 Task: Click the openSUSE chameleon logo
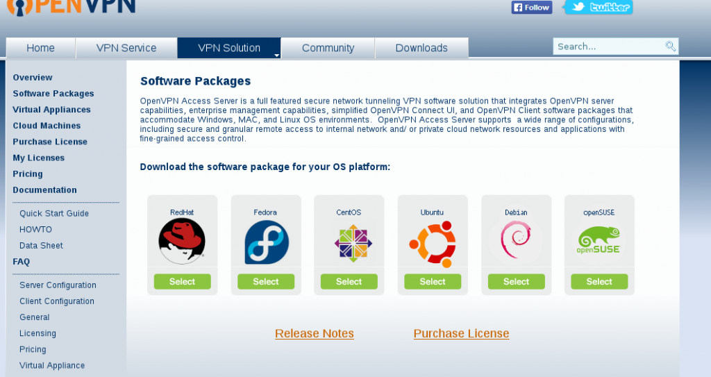(599, 240)
